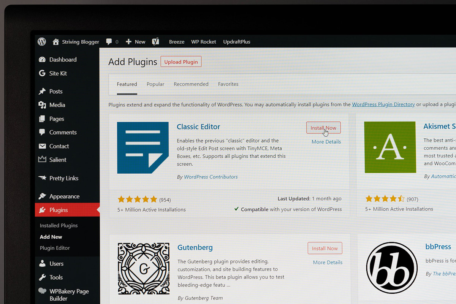Switch to the Favorites tab
Screen dimensions: 456x304
(x=228, y=84)
